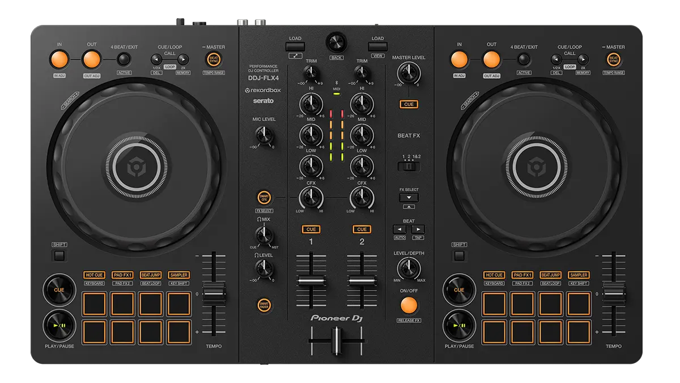This screenshot has width=680, height=383.
Task: Click the browse rotary selector above BACK
Action: [337, 42]
